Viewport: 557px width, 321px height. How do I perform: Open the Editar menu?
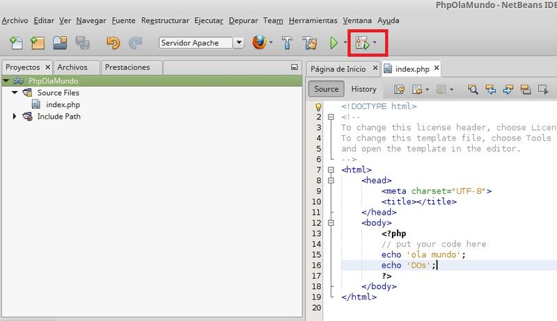tap(44, 21)
